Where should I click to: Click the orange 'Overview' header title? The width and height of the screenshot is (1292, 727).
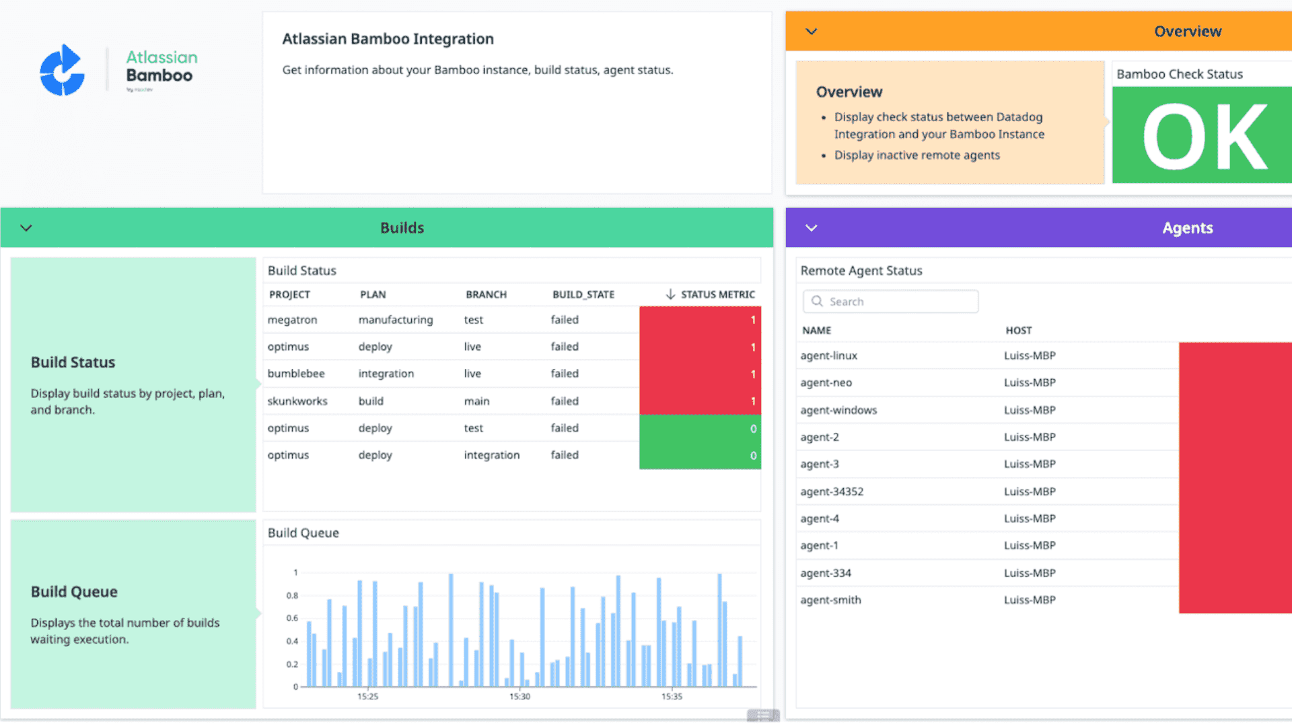point(1187,32)
